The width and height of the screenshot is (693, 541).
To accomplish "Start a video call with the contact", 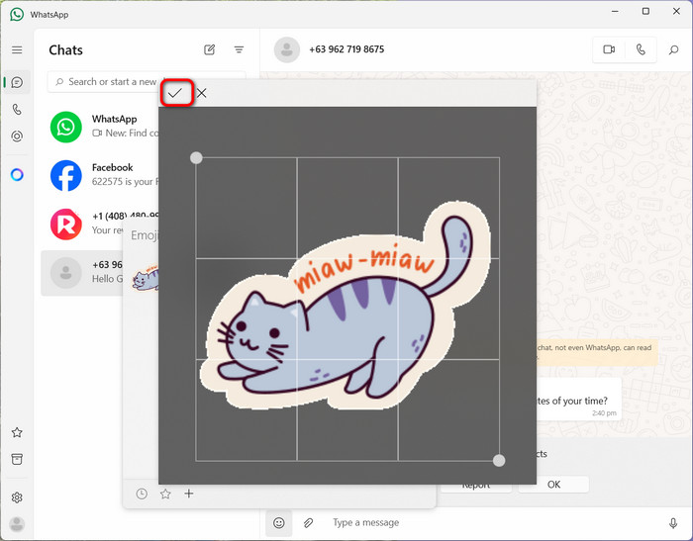I will (609, 49).
